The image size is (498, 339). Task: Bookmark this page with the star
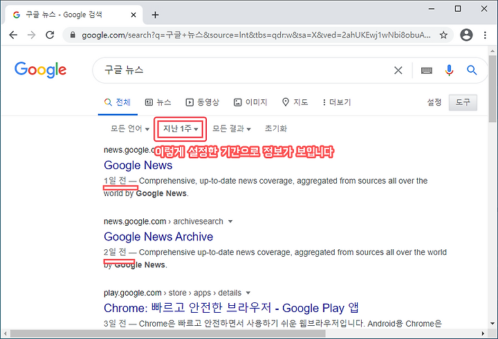(443, 35)
